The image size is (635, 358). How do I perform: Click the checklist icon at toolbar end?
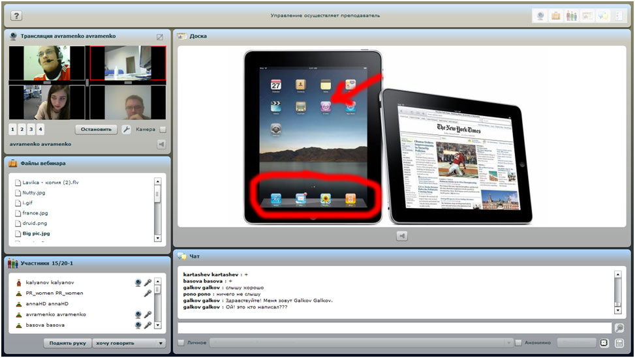(x=619, y=16)
